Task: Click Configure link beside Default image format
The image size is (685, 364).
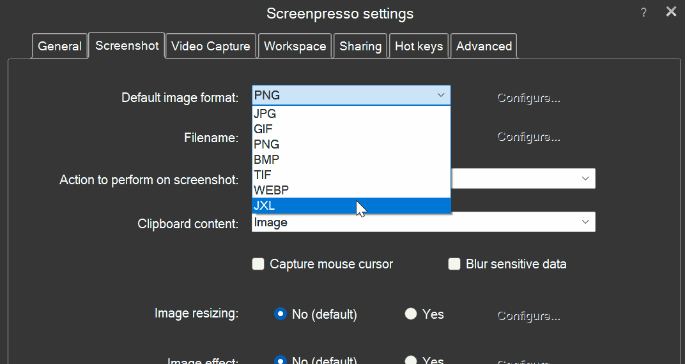Action: tap(528, 98)
